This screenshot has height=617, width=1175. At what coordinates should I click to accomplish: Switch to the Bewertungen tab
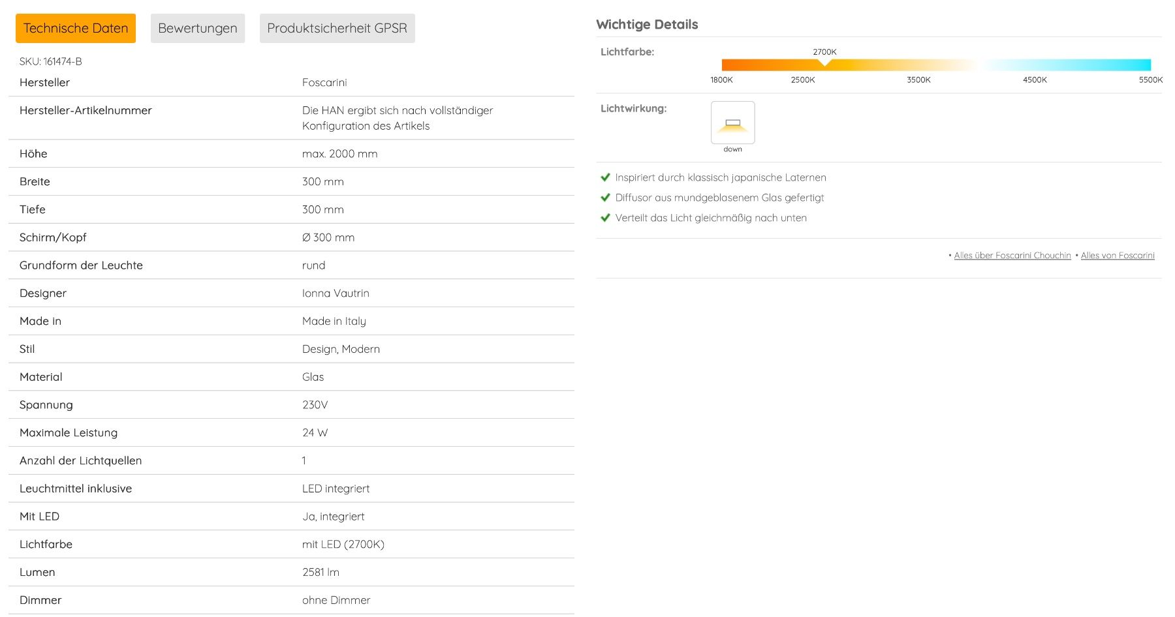(x=198, y=28)
